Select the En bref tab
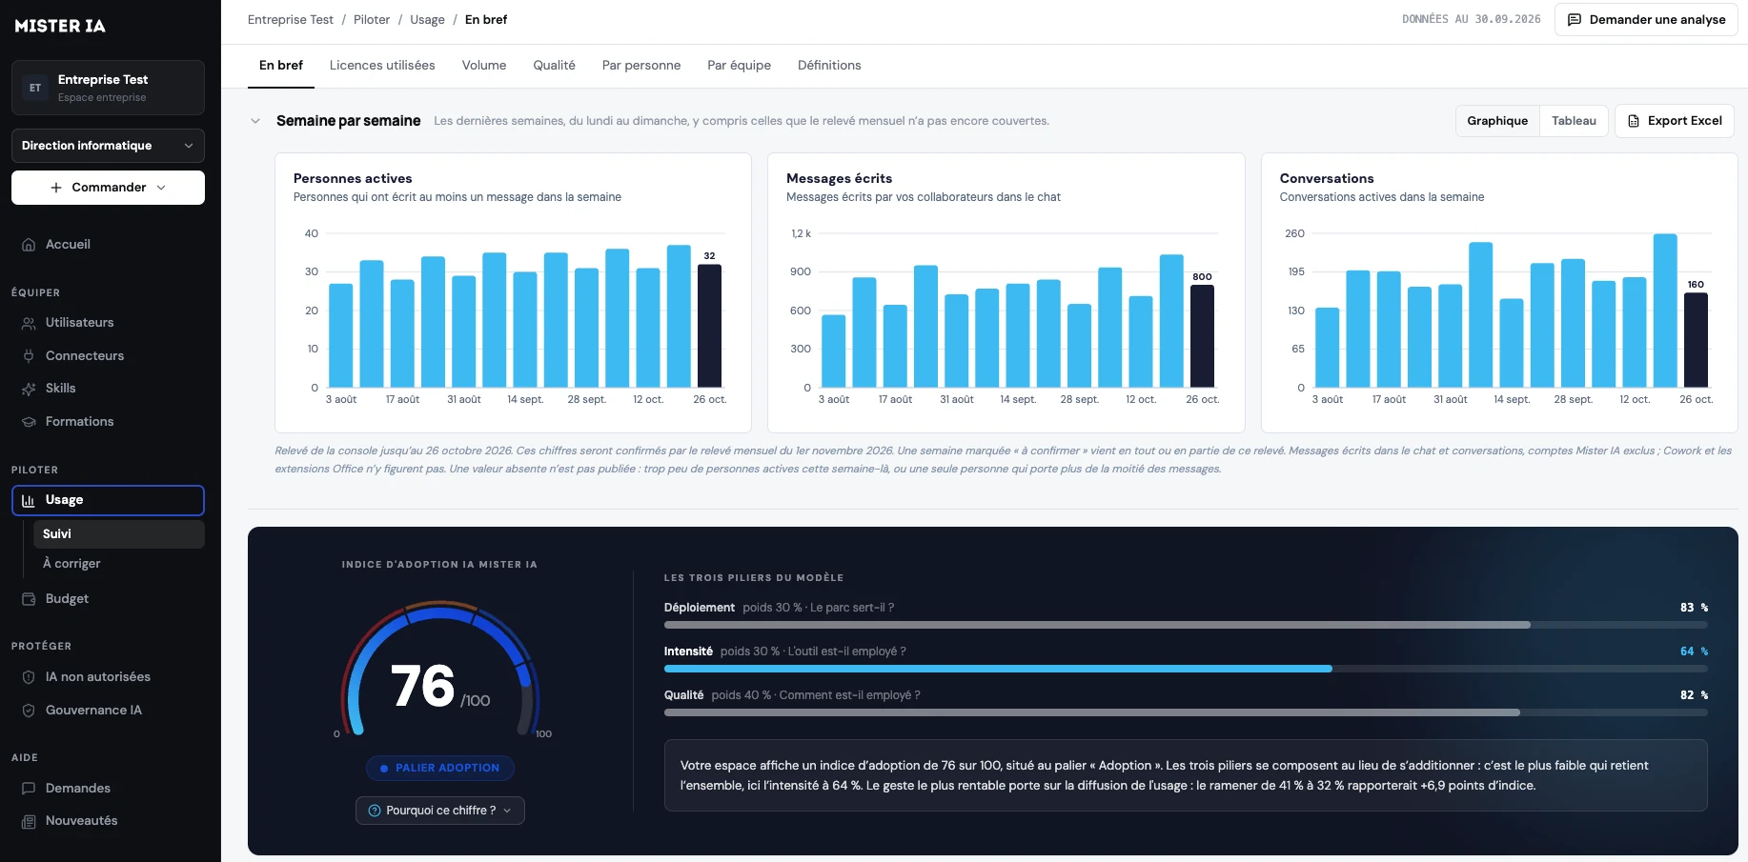Screen dimensions: 1748x862 tap(281, 66)
